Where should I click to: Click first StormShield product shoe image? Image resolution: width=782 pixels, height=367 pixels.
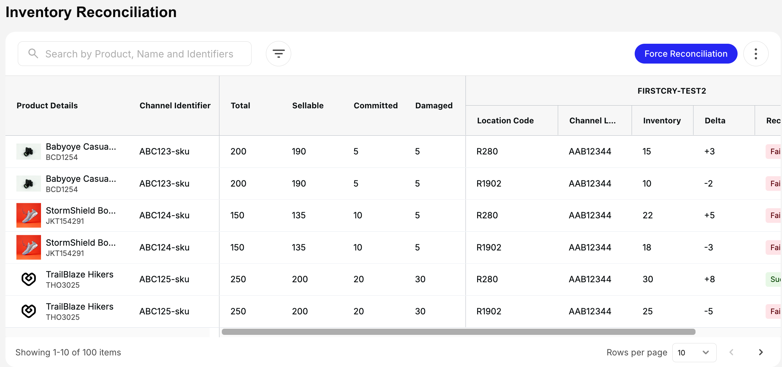pyautogui.click(x=28, y=215)
